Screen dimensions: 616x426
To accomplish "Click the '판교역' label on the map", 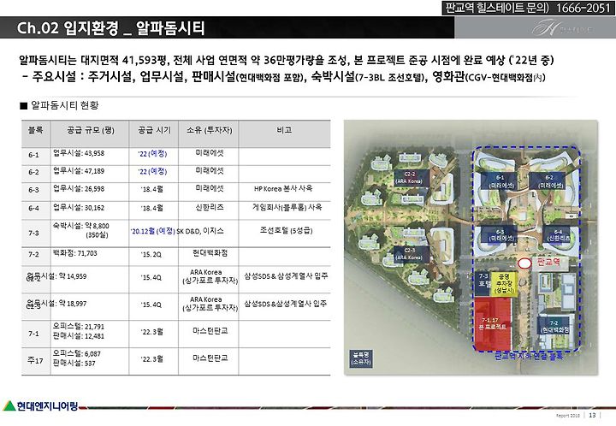I will (548, 262).
